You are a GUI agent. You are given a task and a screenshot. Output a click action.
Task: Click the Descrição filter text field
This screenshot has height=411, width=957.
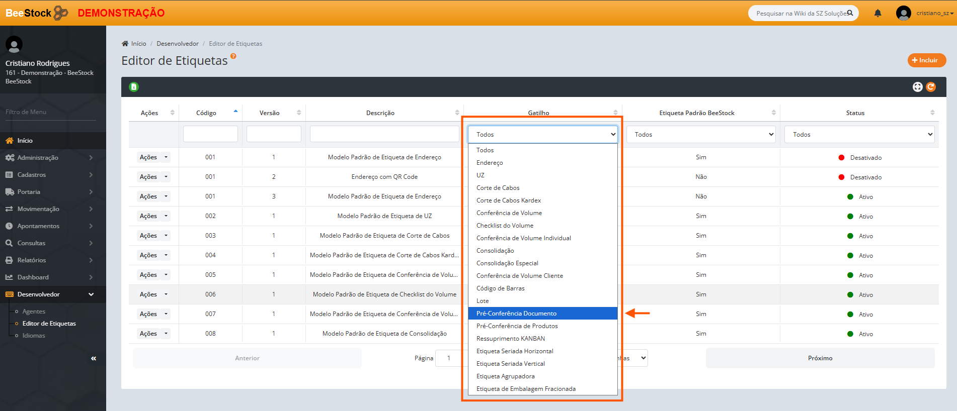point(384,134)
